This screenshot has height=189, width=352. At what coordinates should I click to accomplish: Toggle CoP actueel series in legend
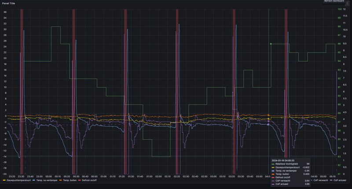340,180
